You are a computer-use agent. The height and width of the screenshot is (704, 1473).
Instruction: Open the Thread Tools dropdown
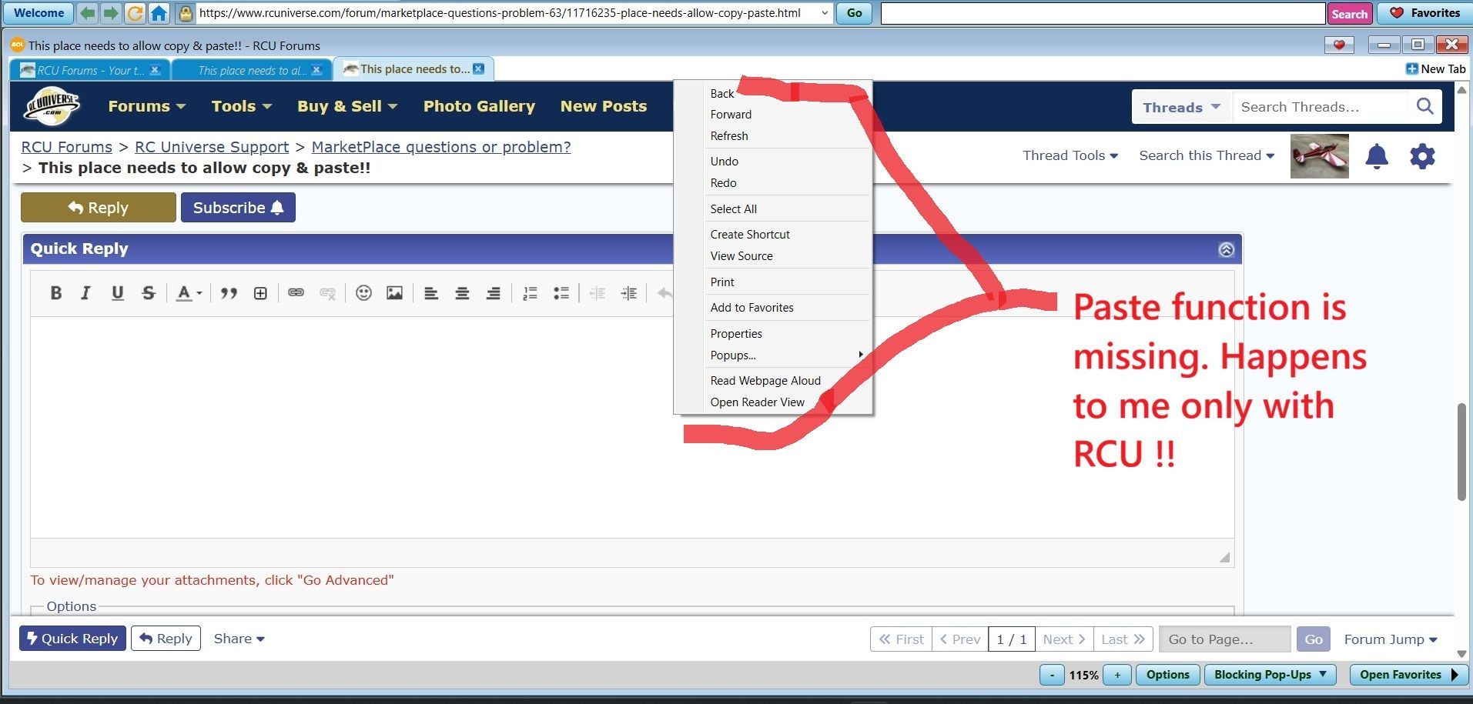point(1070,155)
